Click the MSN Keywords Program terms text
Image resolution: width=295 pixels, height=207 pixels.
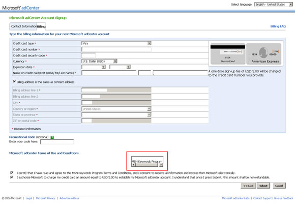147,161
